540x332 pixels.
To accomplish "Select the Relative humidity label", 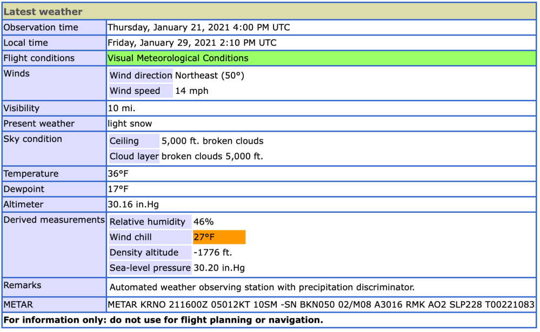I will pos(147,221).
